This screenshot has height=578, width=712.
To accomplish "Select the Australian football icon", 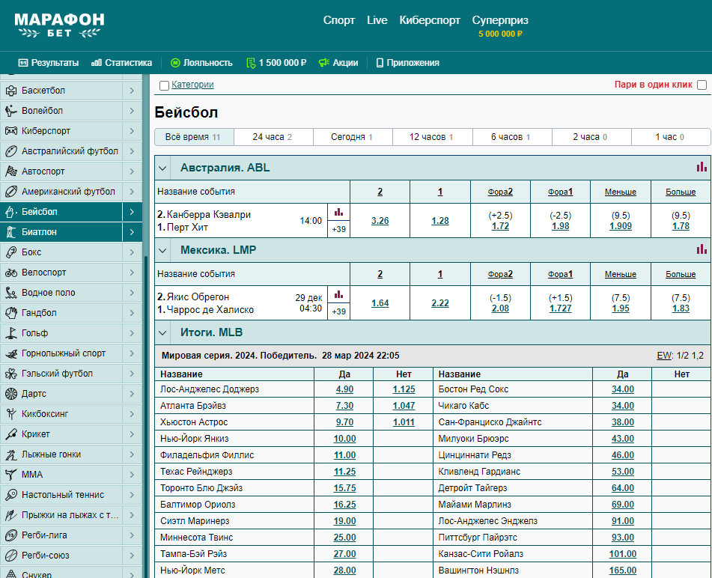I will tap(11, 151).
